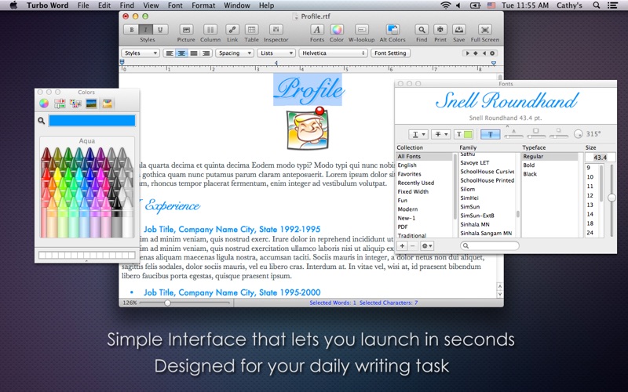The image size is (628, 392).
Task: Click the Column toolbar icon
Action: tap(210, 30)
